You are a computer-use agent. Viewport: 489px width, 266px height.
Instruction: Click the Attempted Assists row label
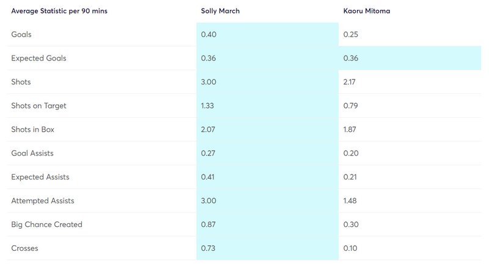43,201
